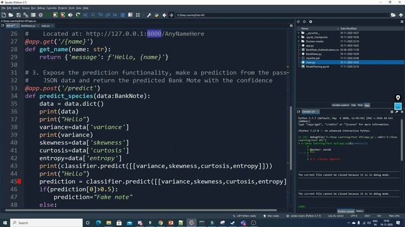Click the Kite ready status
This screenshot has width=405, height=227.
tap(271, 216)
